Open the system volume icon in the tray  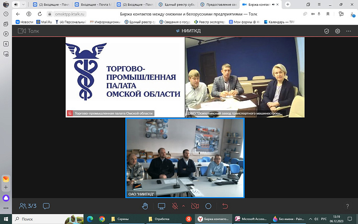coord(316,219)
